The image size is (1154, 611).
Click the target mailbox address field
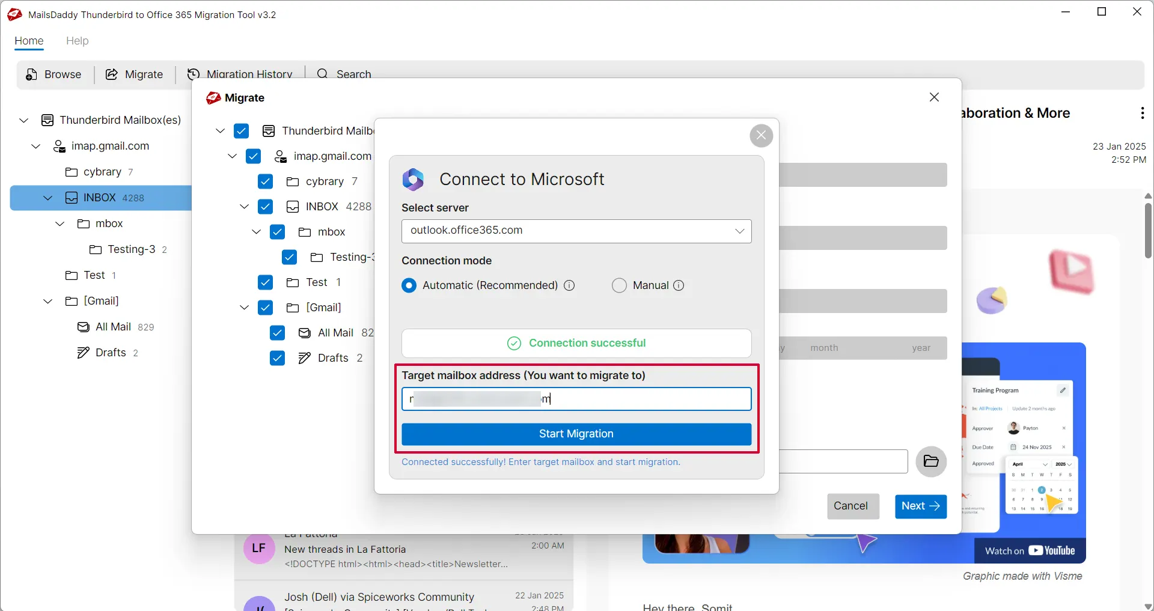(576, 399)
